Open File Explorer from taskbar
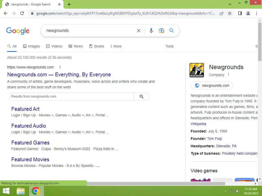 pos(21,191)
